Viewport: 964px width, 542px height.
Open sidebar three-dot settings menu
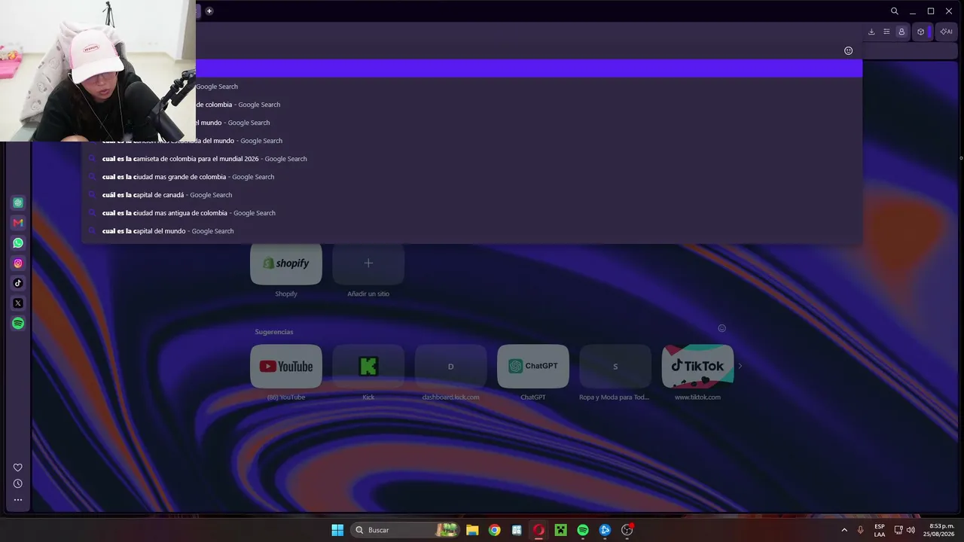pos(18,500)
